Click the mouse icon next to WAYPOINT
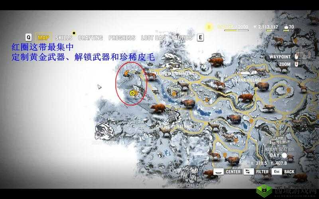Screen dimensions: 319x199 coord(296,57)
